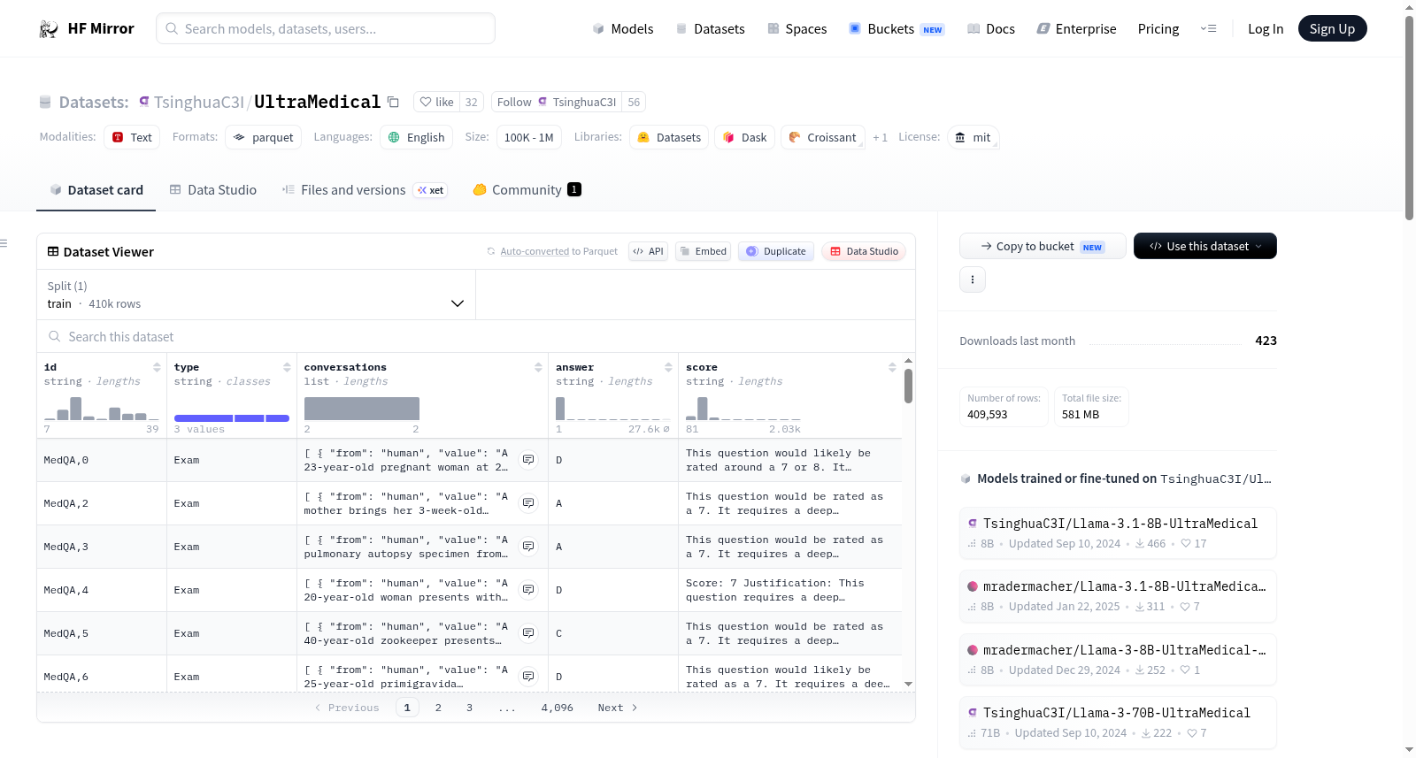The image size is (1416, 758).
Task: Click the Duplicate button
Action: [x=776, y=251]
